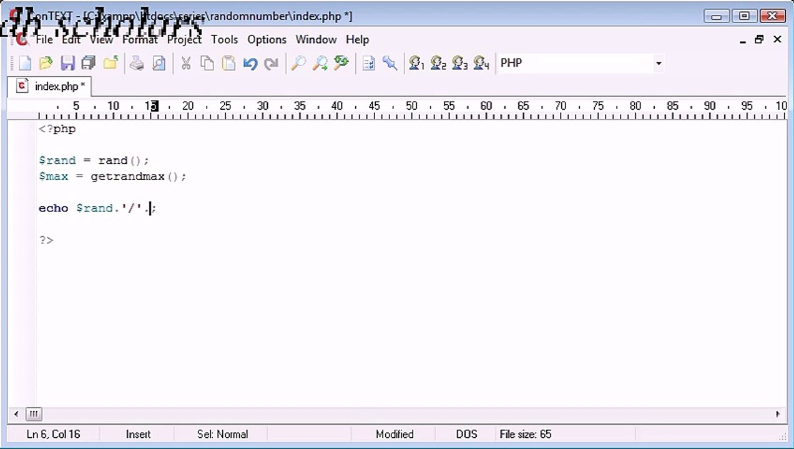Click 'Insert' mode in status bar

[x=138, y=434]
